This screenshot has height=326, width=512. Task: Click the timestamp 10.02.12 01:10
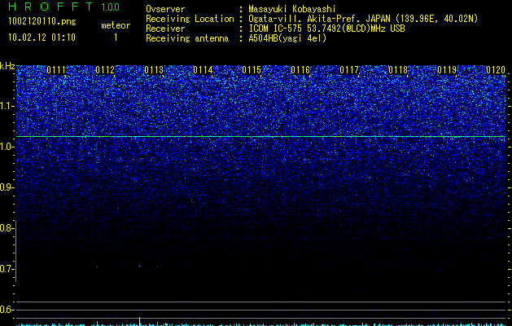tap(42, 37)
